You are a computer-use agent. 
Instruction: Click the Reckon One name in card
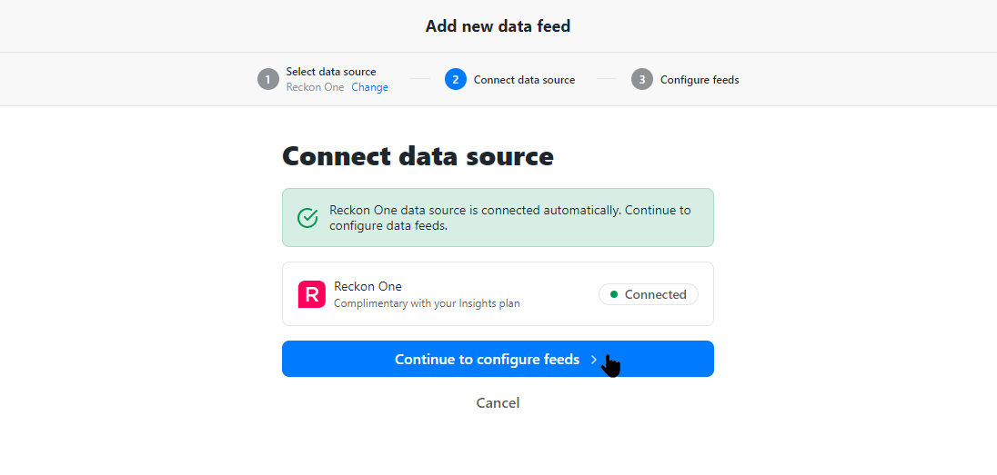click(368, 286)
